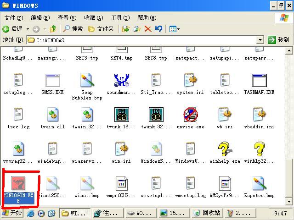
Task: Open the Views dropdown button
Action: (175, 29)
